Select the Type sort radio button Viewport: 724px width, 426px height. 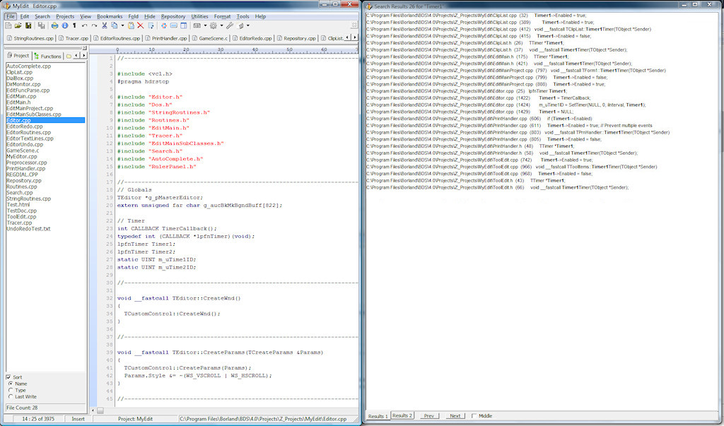pos(11,390)
